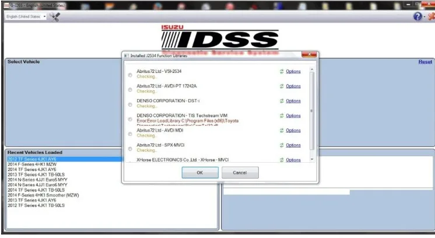Select recent vehicle 2014 N-Series 4JJ1 Euro6 MYY
The width and height of the screenshot is (435, 238).
pyautogui.click(x=37, y=185)
